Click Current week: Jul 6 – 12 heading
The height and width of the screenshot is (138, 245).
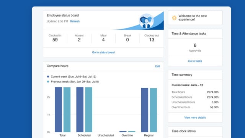[187, 85]
